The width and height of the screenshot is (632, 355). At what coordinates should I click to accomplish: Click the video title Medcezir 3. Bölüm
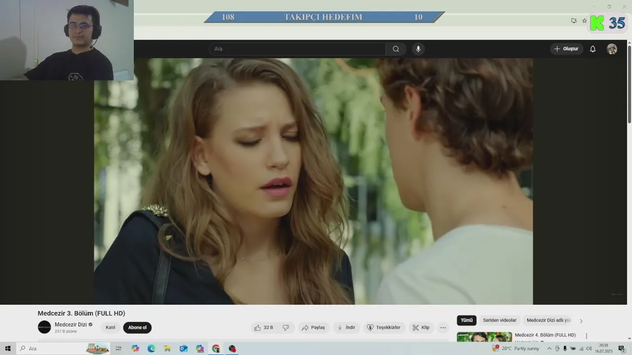click(81, 313)
